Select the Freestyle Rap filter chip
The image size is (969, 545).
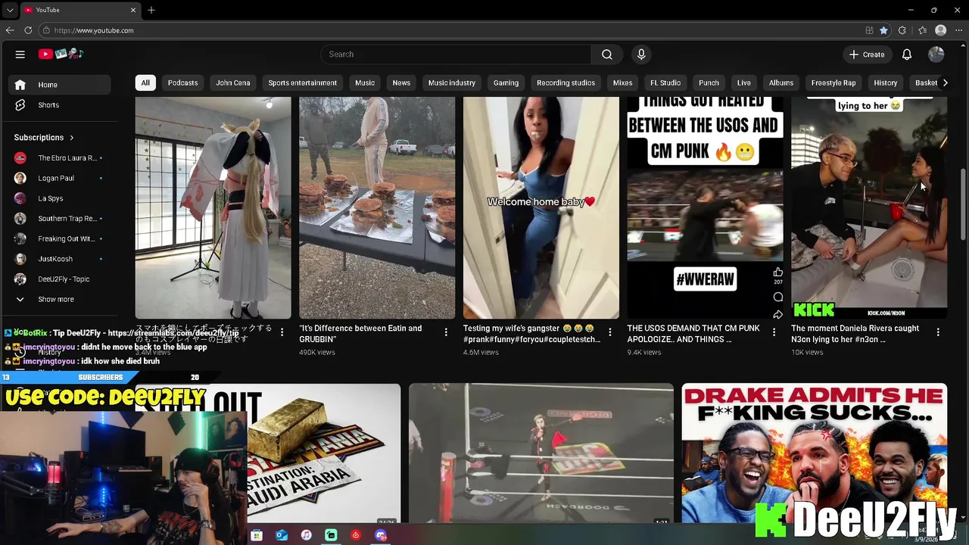coord(833,83)
